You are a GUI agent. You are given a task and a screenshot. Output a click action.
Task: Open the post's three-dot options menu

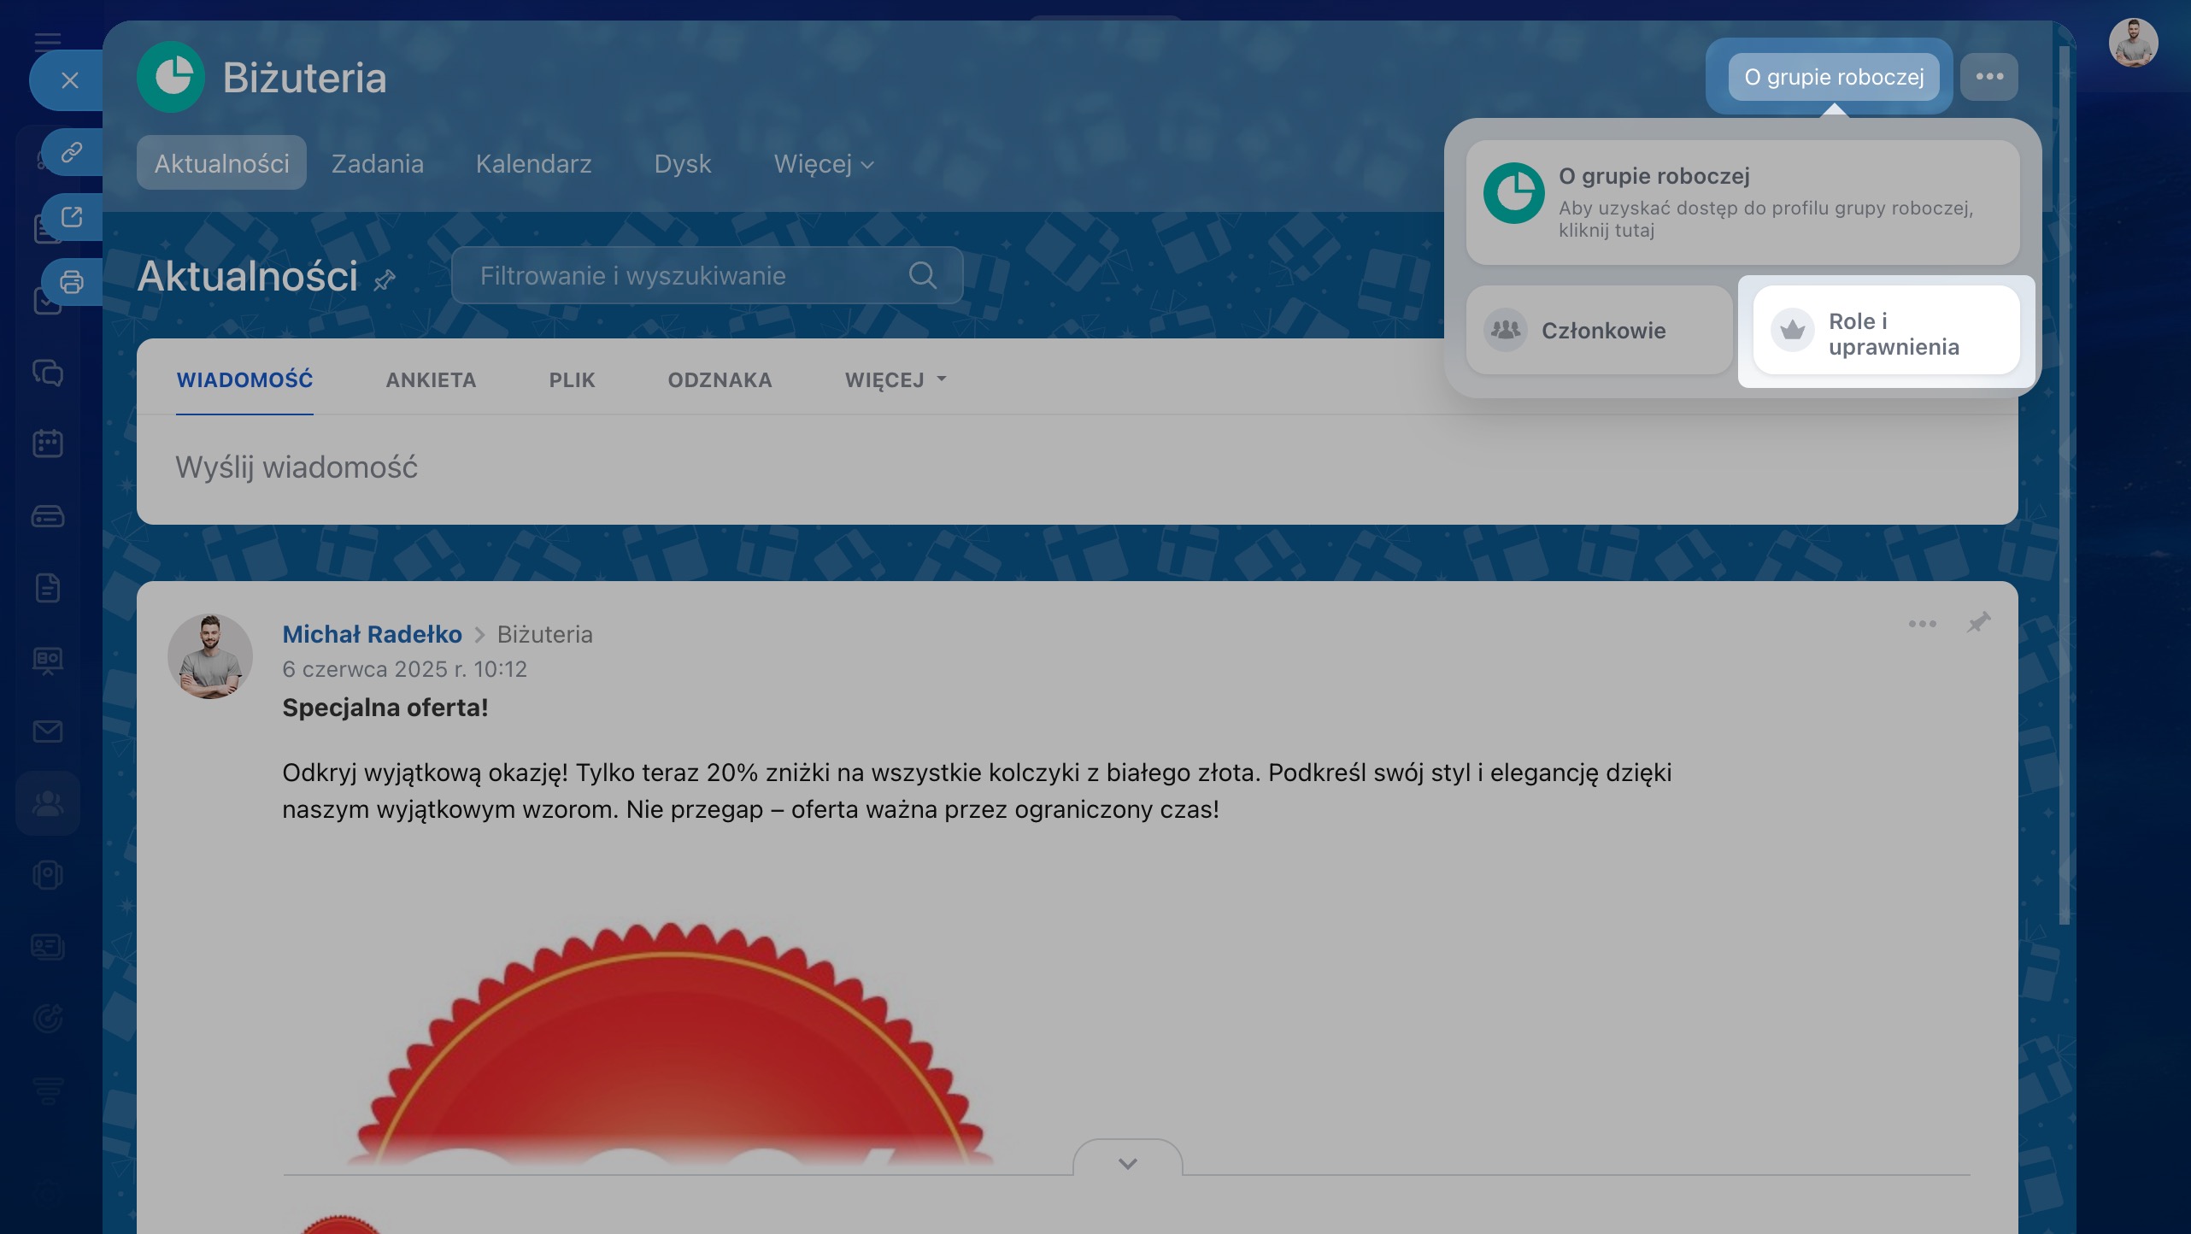coord(1922,624)
